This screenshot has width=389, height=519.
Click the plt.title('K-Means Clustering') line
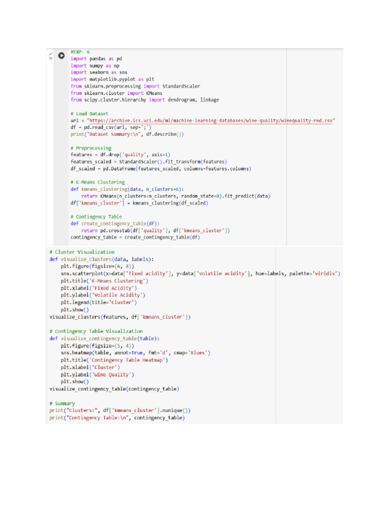coord(104,281)
